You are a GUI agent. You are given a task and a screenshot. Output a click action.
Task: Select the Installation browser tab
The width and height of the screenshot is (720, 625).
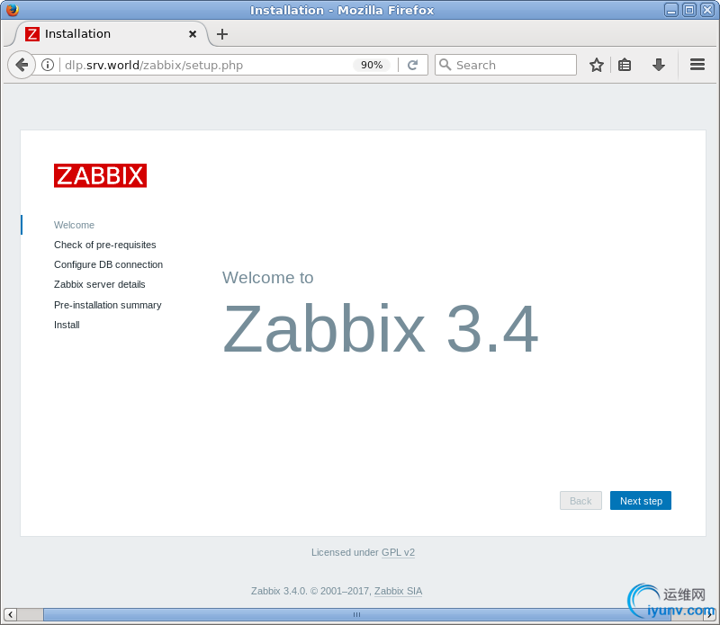(x=111, y=34)
